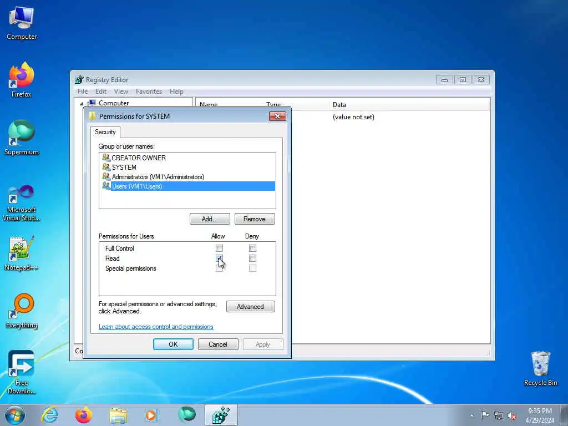Open Free Download Manager desktop shortcut
Viewport: 568px width, 426px height.
(22, 372)
